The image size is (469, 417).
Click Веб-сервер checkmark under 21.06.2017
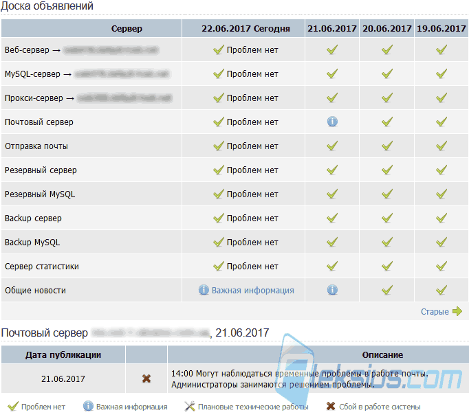[332, 49]
